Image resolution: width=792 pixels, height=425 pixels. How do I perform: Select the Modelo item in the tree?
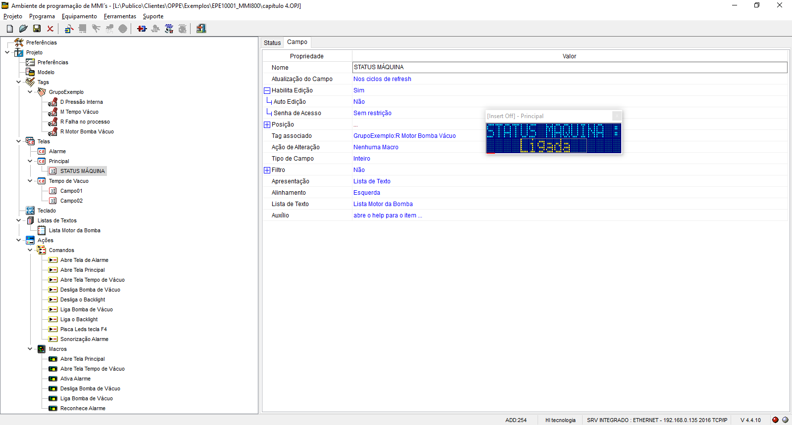[x=46, y=72]
